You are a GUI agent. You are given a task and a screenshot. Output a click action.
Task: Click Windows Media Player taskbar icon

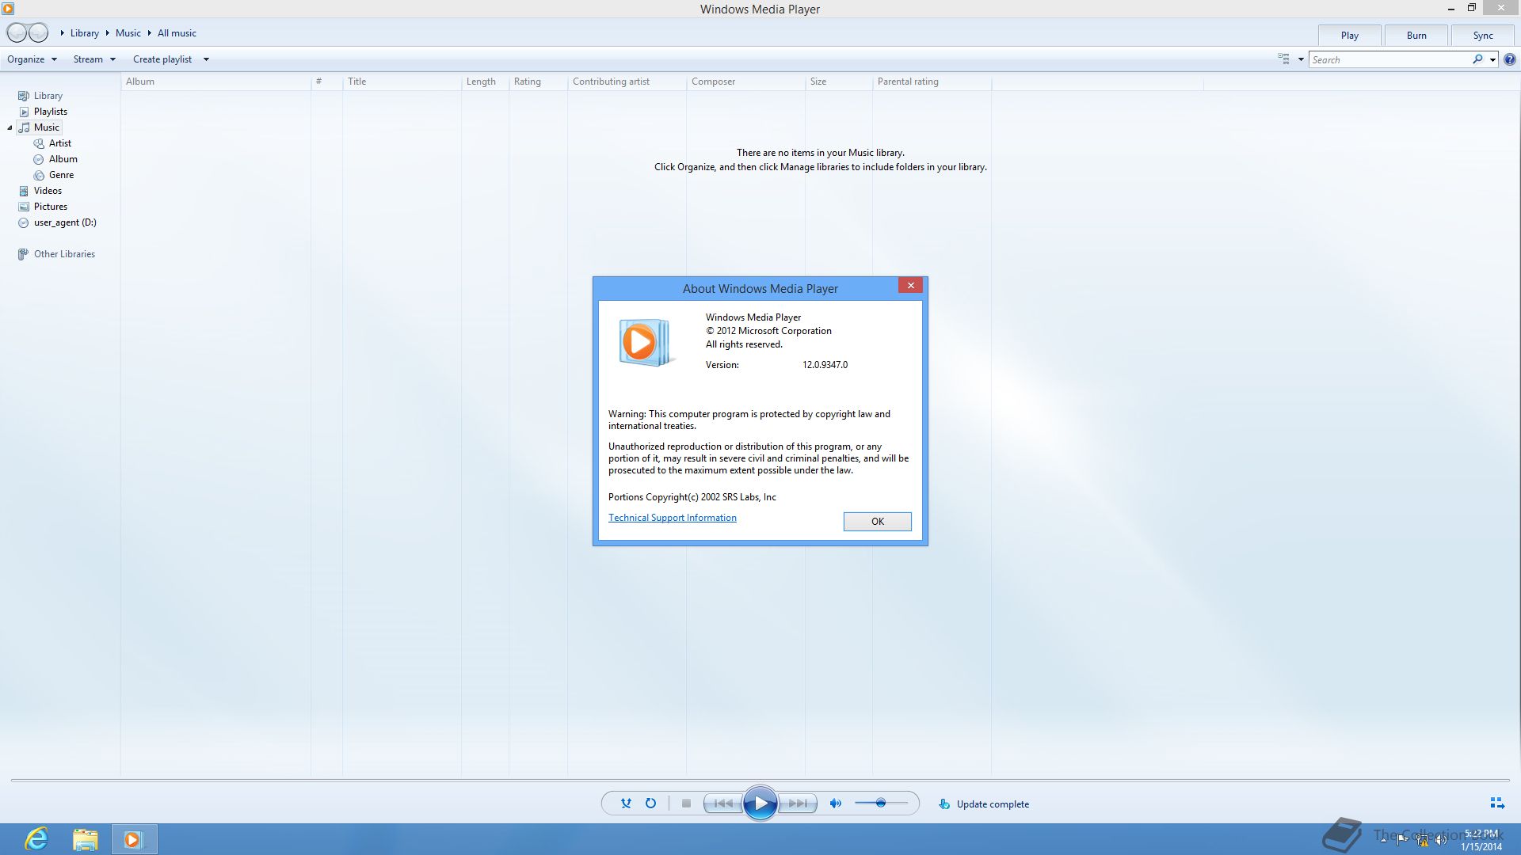pos(133,839)
